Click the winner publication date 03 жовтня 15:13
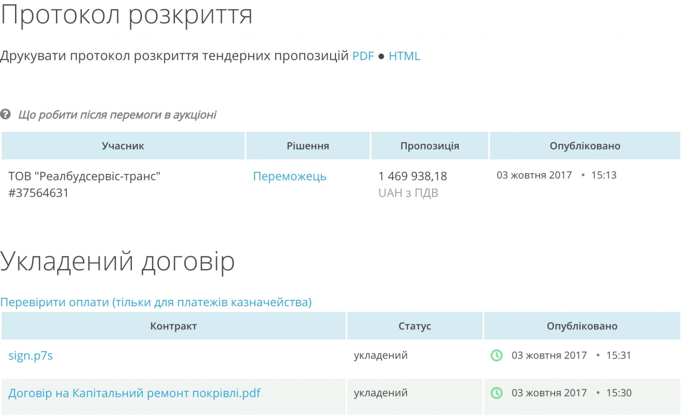Image resolution: width=682 pixels, height=418 pixels. pyautogui.click(x=556, y=175)
